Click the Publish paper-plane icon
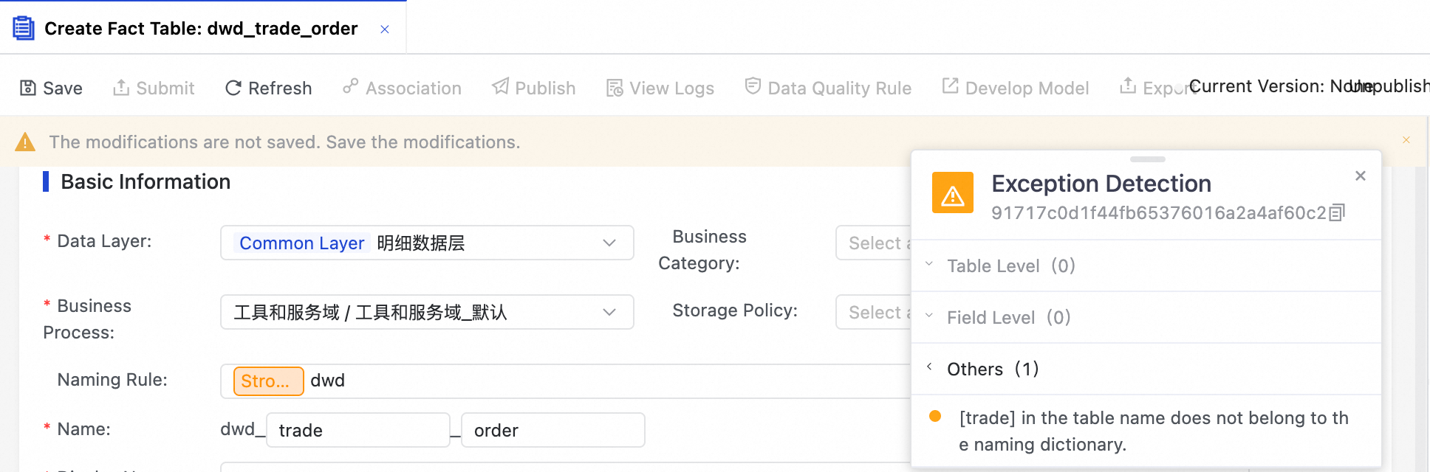The image size is (1430, 472). tap(501, 87)
